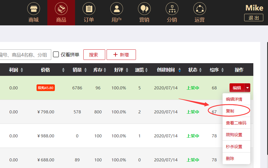Click the red 编辑 button
268x168 pixels.
(237, 88)
